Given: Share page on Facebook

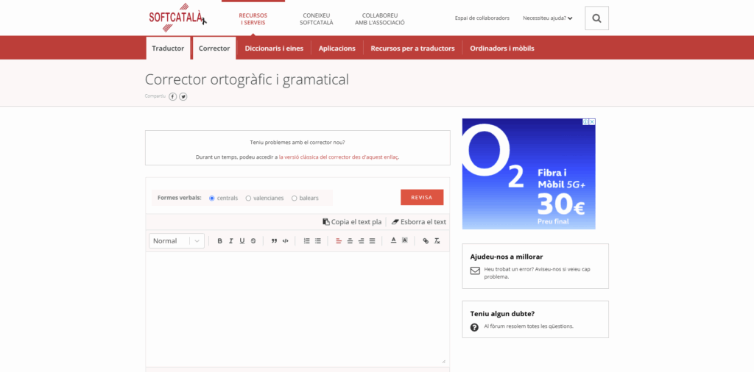Looking at the screenshot, I should pos(172,96).
